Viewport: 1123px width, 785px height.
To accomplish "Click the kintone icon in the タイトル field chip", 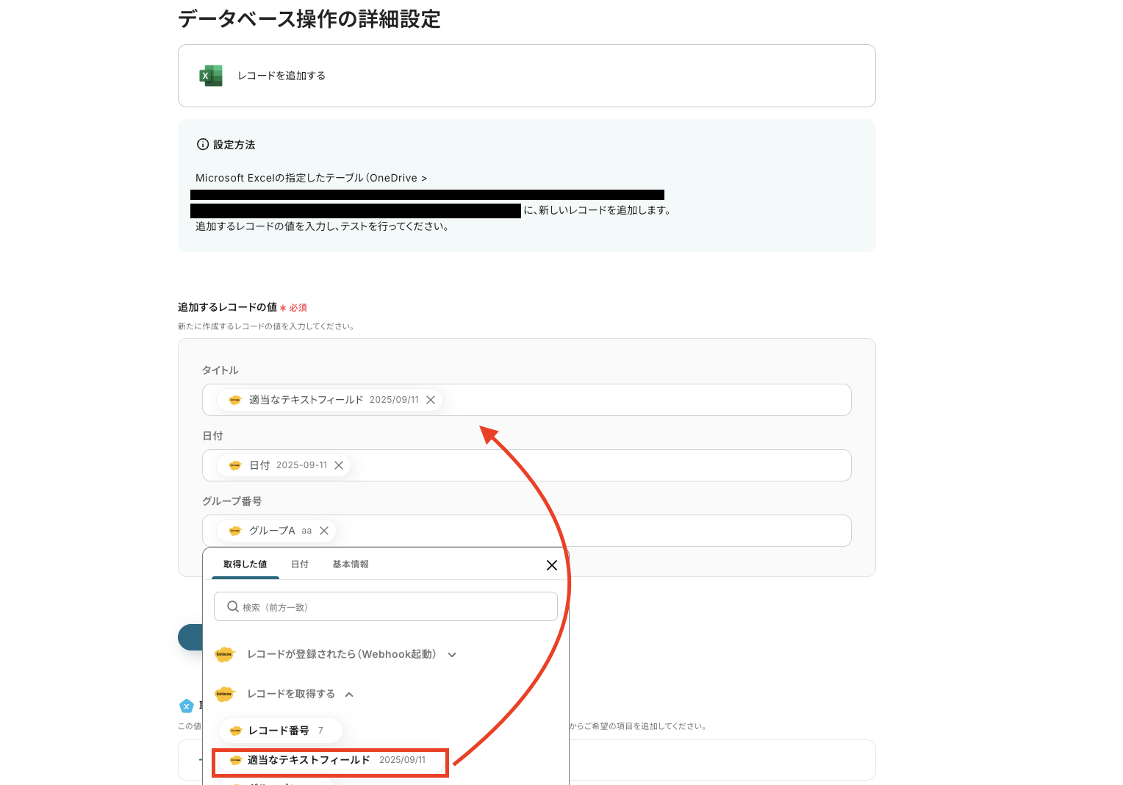I will [x=235, y=400].
